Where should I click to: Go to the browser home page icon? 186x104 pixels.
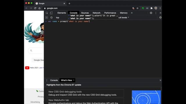(x=40, y=8)
